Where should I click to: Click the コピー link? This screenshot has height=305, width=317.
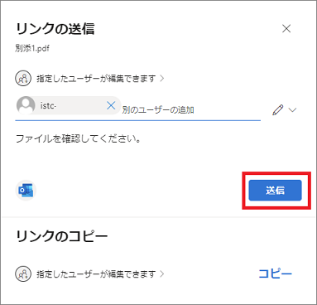(275, 274)
